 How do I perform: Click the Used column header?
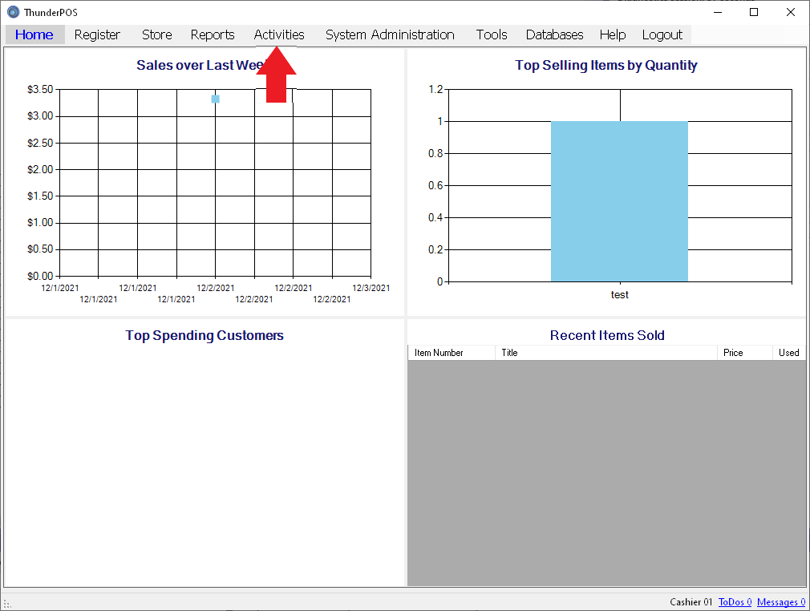pyautogui.click(x=788, y=353)
